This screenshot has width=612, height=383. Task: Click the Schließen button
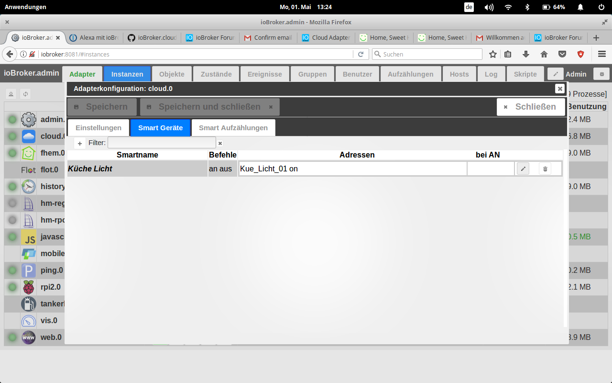coord(531,107)
